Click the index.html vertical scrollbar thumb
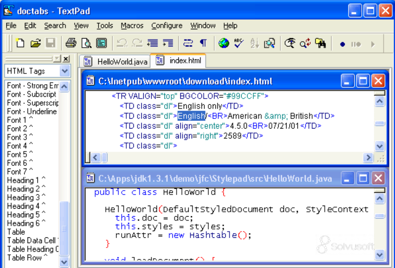Screen dimensions: 395x268 (x=380, y=124)
